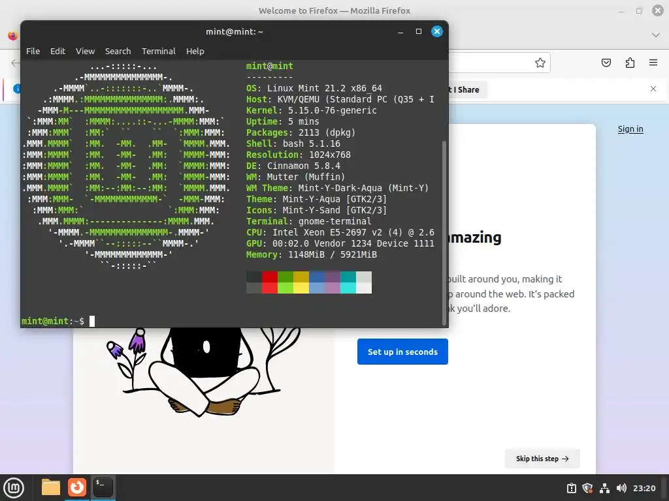This screenshot has height=501, width=669.
Task: Click the clipboard notification tray icon
Action: 571,488
